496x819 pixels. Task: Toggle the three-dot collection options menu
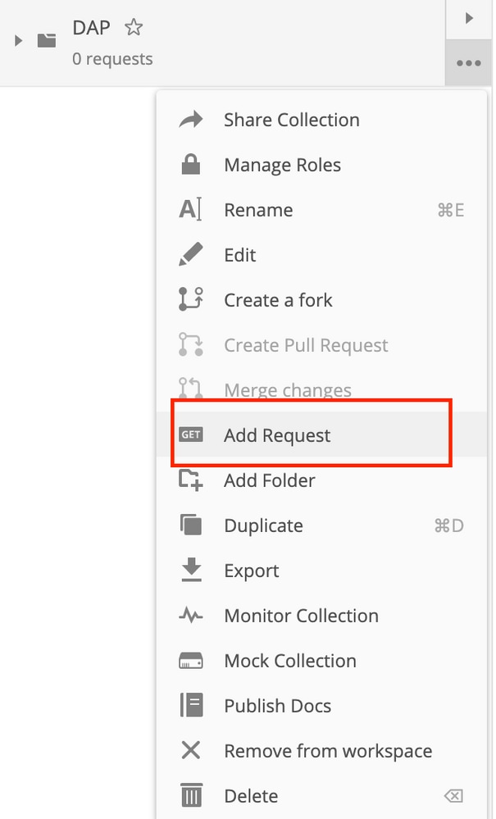pos(468,63)
